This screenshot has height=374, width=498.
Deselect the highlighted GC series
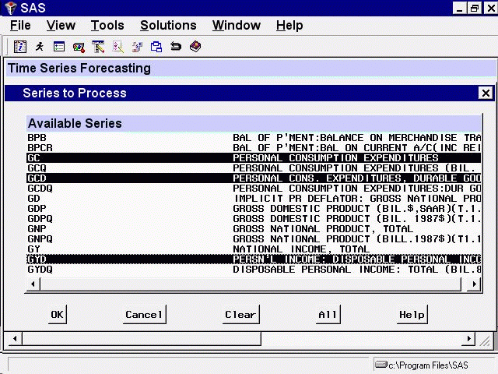click(x=254, y=158)
